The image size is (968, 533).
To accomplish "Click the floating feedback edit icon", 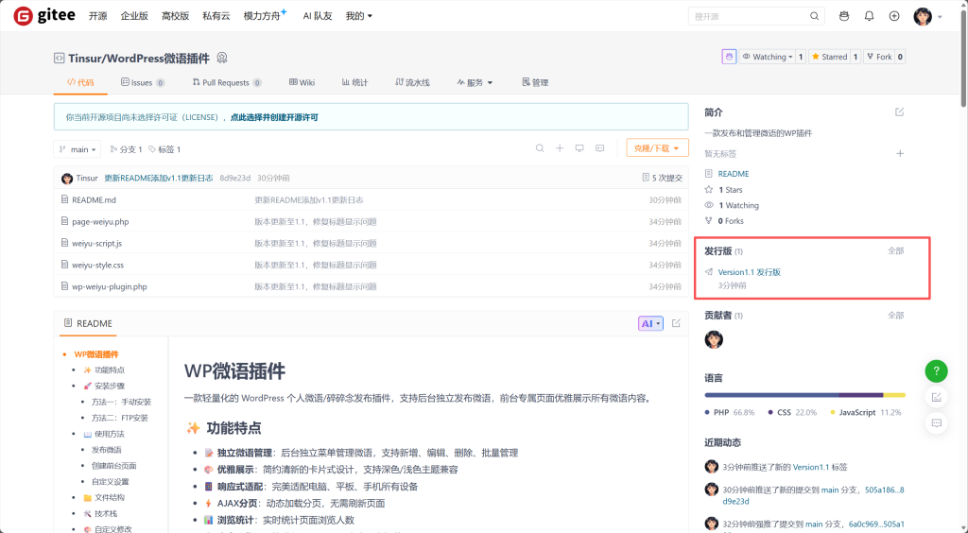I will click(936, 397).
